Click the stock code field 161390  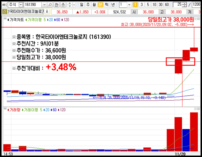point(33,5)
